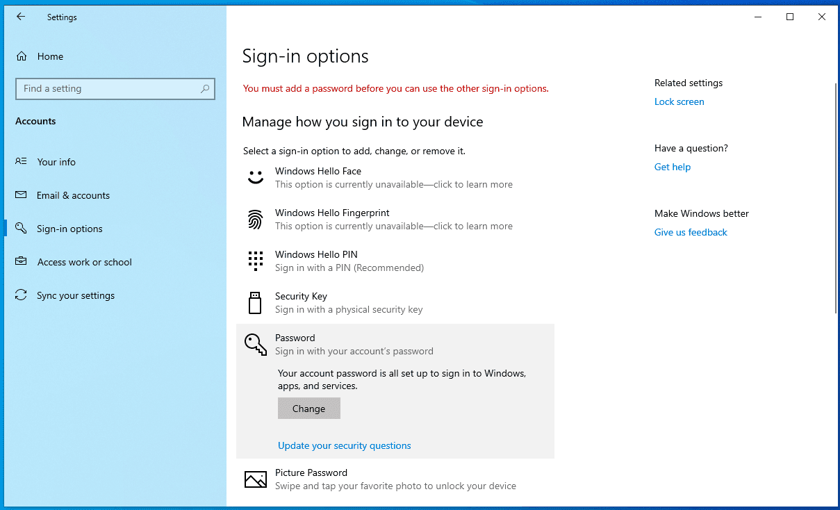Viewport: 840px width, 510px height.
Task: Click the Windows Hello Fingerprint icon
Action: click(x=256, y=220)
